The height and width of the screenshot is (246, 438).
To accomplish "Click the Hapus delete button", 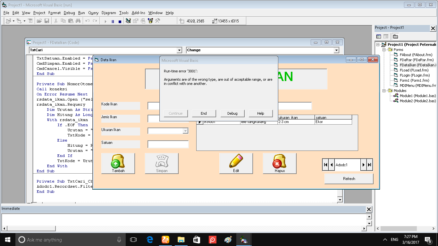I will (280, 163).
